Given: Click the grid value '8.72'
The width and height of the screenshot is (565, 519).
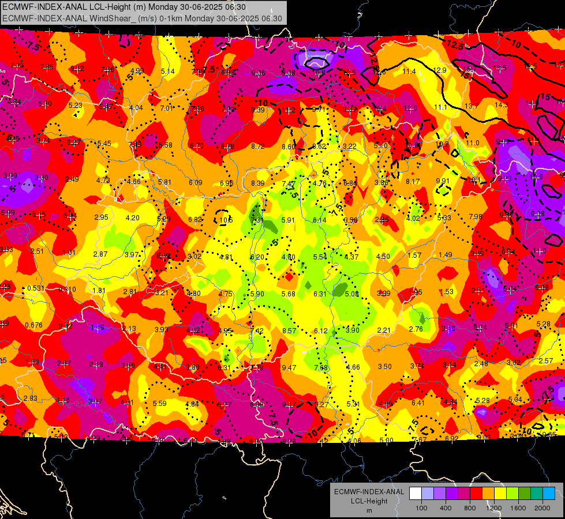Looking at the screenshot, I should [257, 146].
